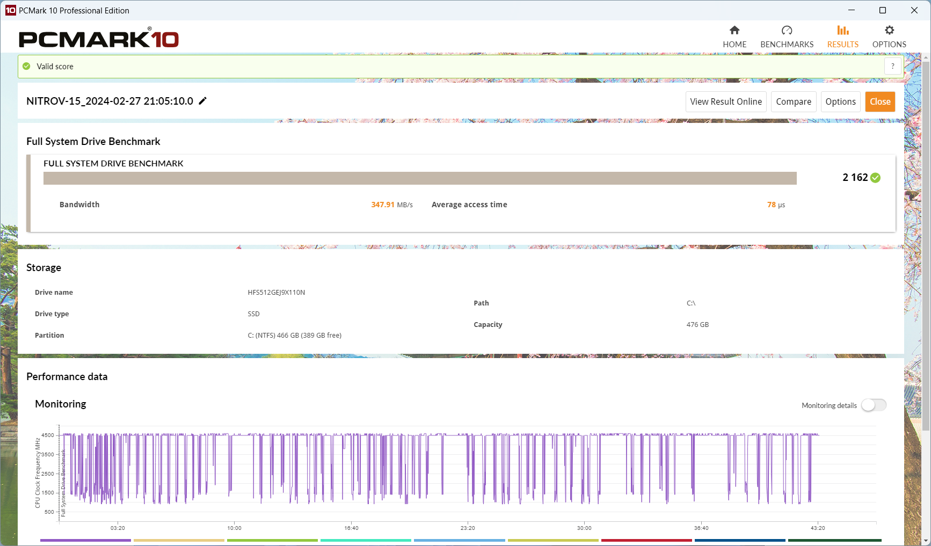Open the valid score help question mark

pos(893,66)
